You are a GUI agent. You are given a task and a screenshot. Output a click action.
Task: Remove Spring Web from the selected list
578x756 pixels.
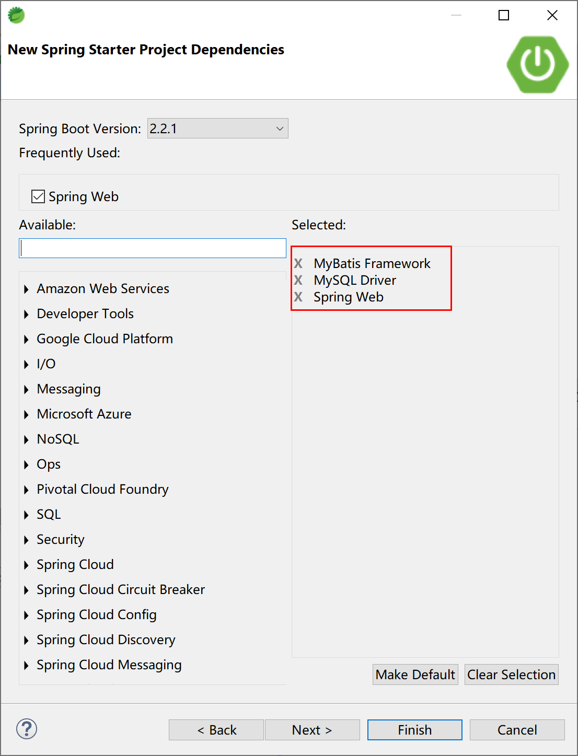point(298,297)
